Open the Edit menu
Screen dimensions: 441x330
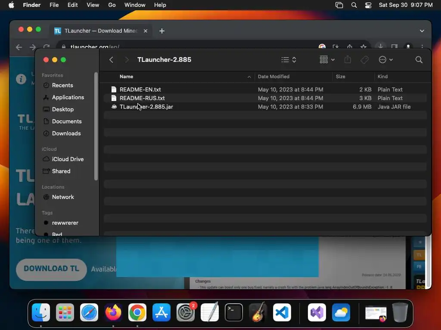[72, 5]
